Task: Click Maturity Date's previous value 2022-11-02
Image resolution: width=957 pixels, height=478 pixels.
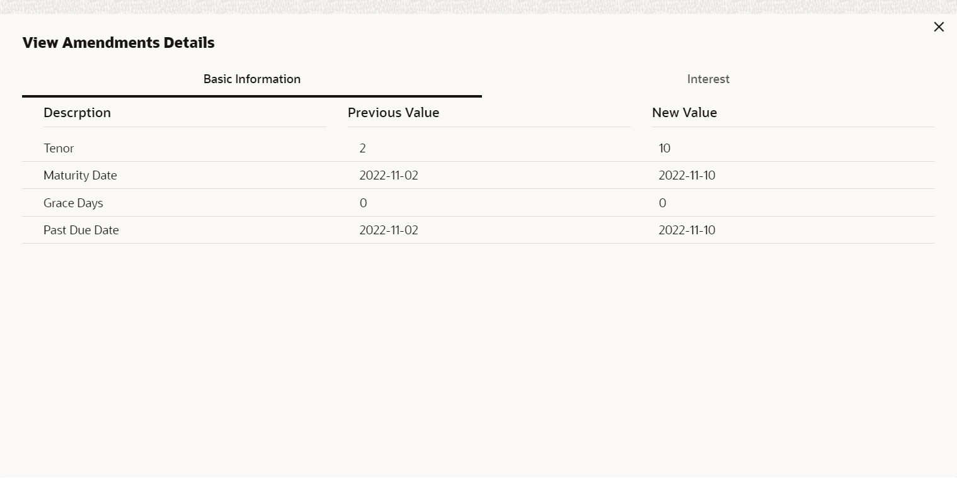Action: pyautogui.click(x=389, y=176)
